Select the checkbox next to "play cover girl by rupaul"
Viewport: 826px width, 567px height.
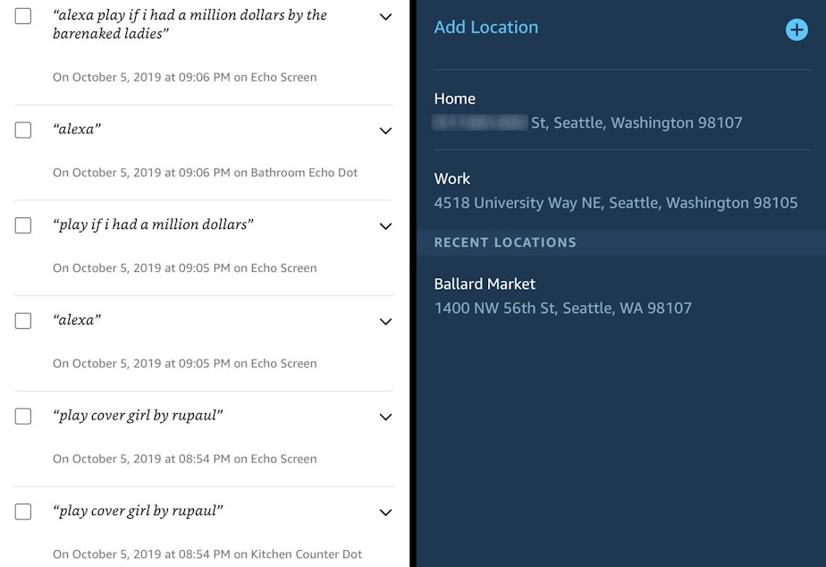click(22, 417)
